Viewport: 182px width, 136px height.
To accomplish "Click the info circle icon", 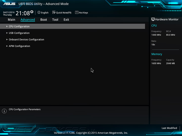I will tap(4, 111).
